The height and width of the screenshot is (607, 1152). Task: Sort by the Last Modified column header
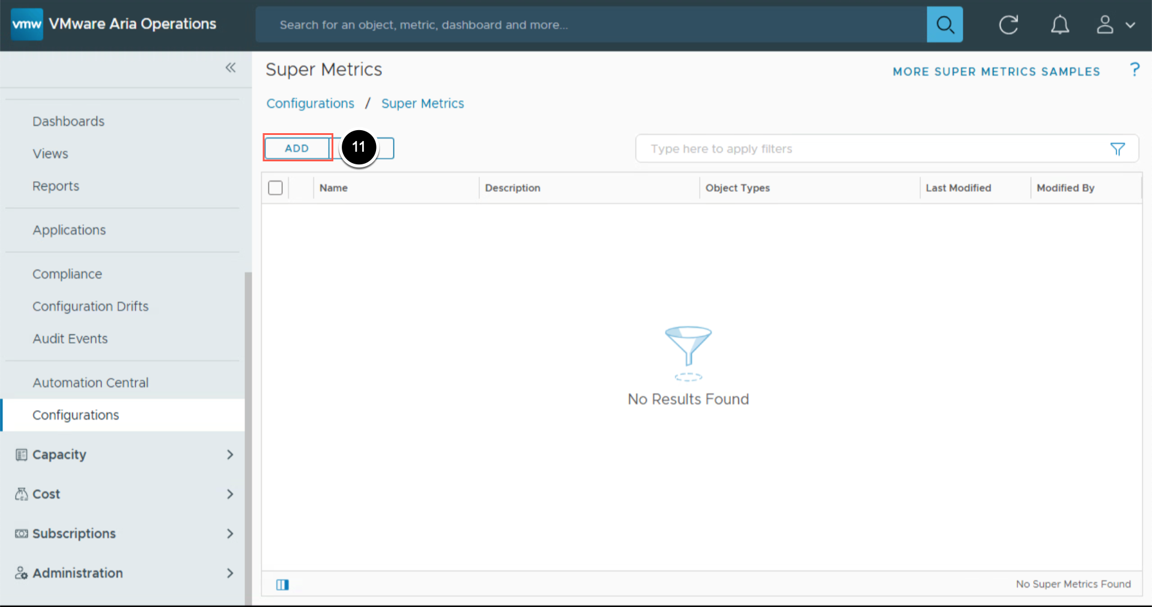959,188
